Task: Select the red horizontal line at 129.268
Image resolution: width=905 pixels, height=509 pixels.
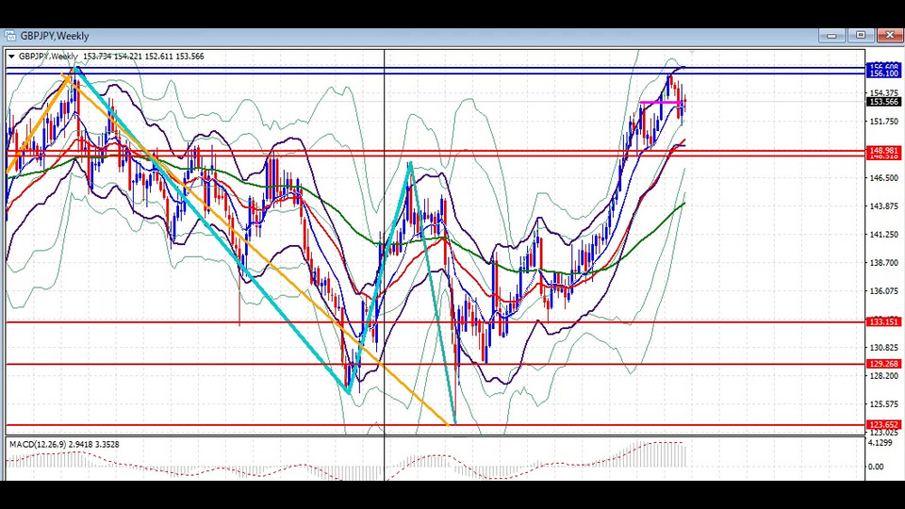Action: click(x=436, y=364)
